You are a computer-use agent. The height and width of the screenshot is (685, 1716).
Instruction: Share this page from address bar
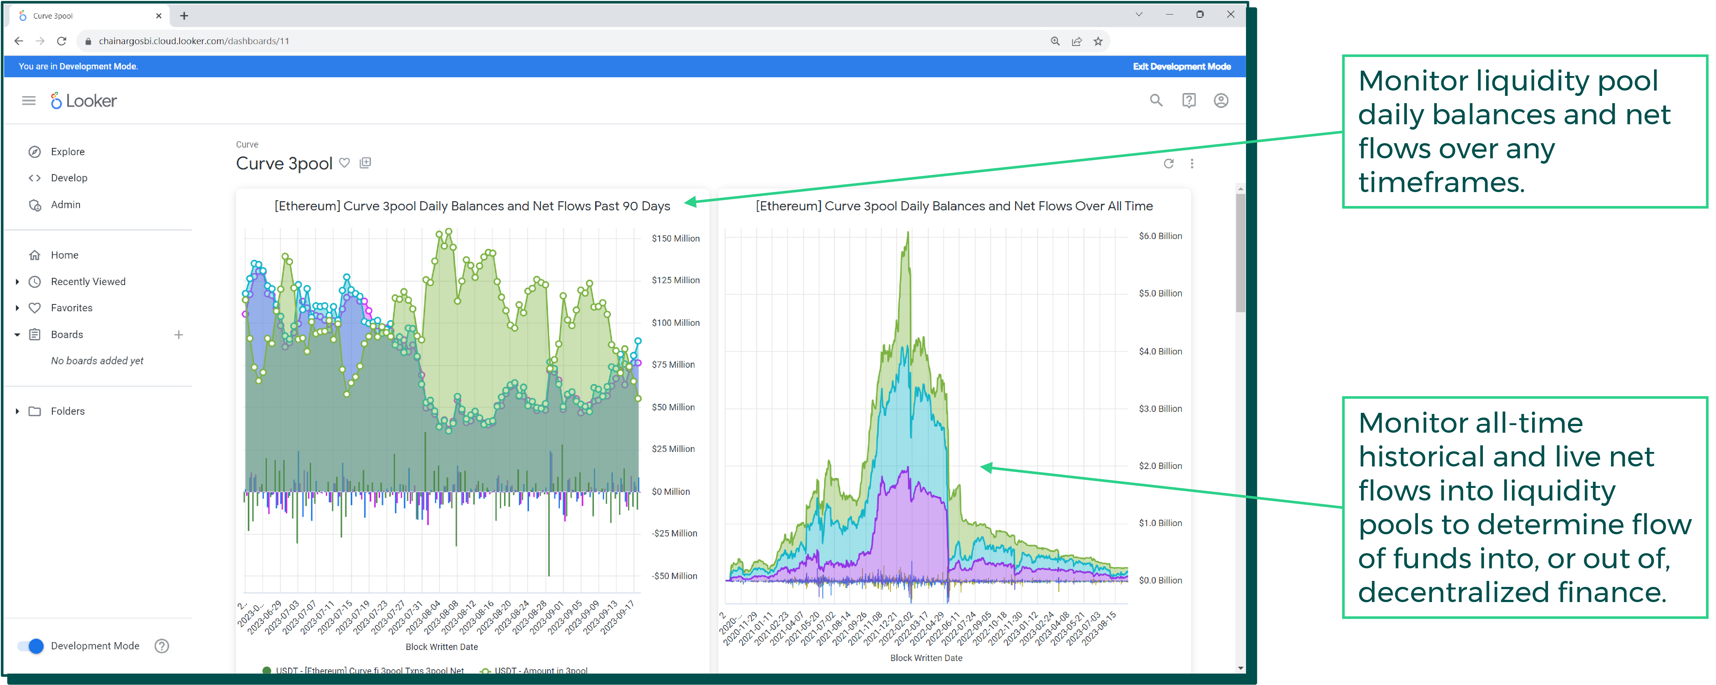[x=1077, y=41]
